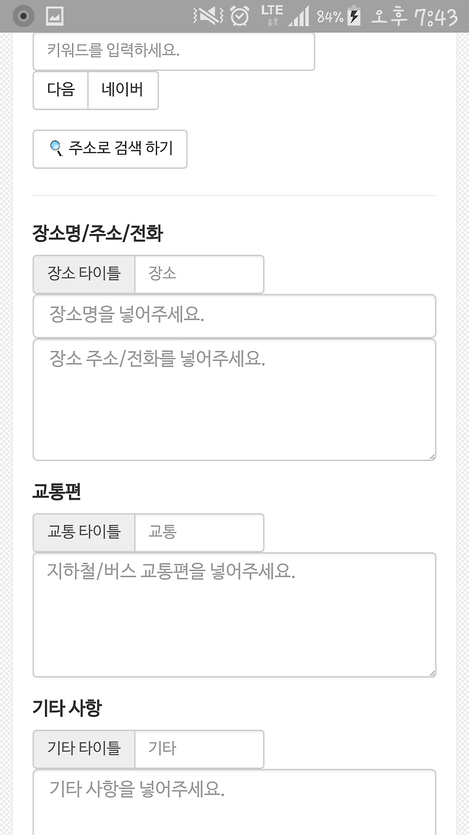Tap the recording circle icon in status bar
Image resolution: width=469 pixels, height=835 pixels.
click(23, 16)
